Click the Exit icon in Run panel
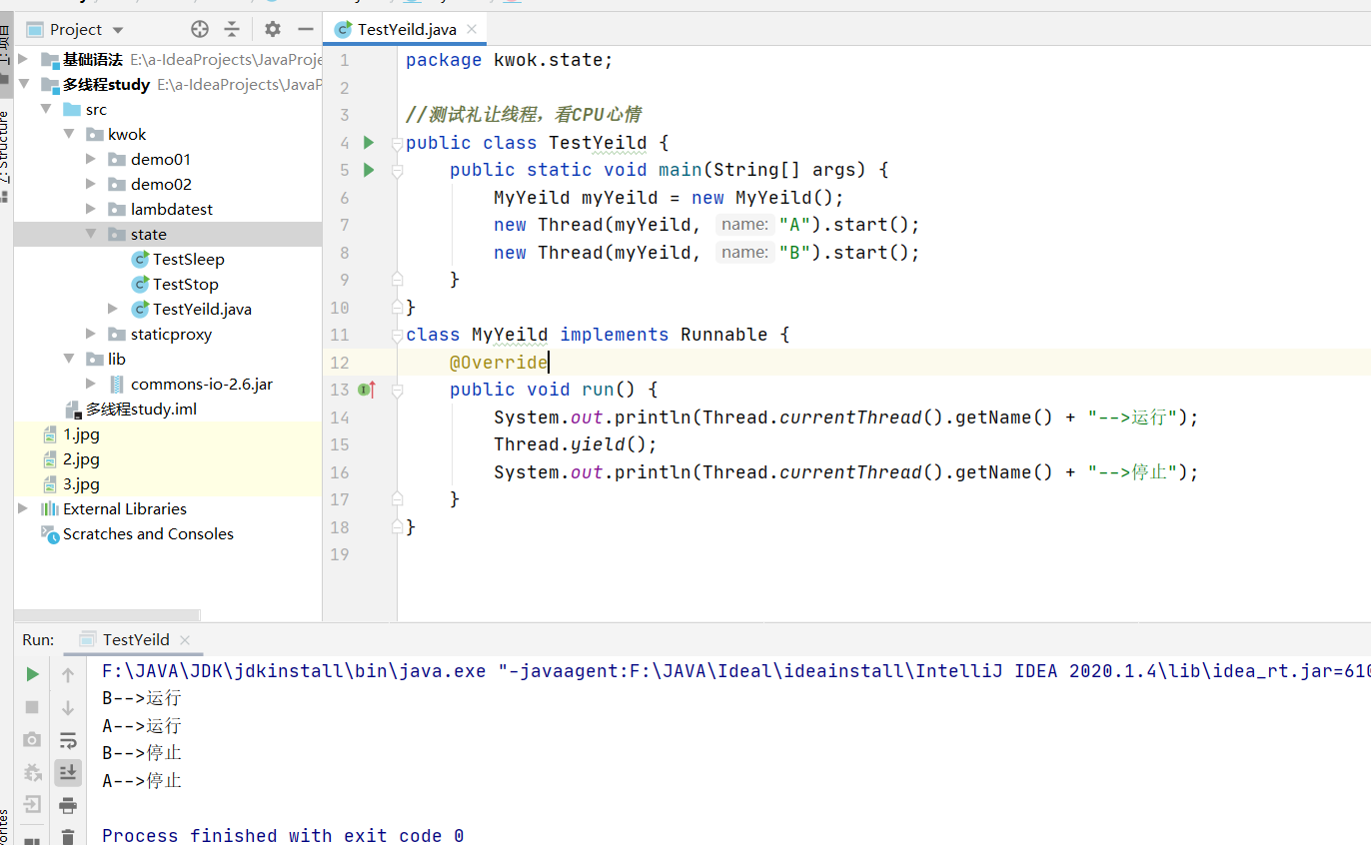This screenshot has height=845, width=1371. point(32,804)
